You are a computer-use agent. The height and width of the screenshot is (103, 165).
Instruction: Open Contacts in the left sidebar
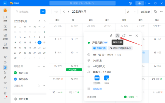[5, 46]
